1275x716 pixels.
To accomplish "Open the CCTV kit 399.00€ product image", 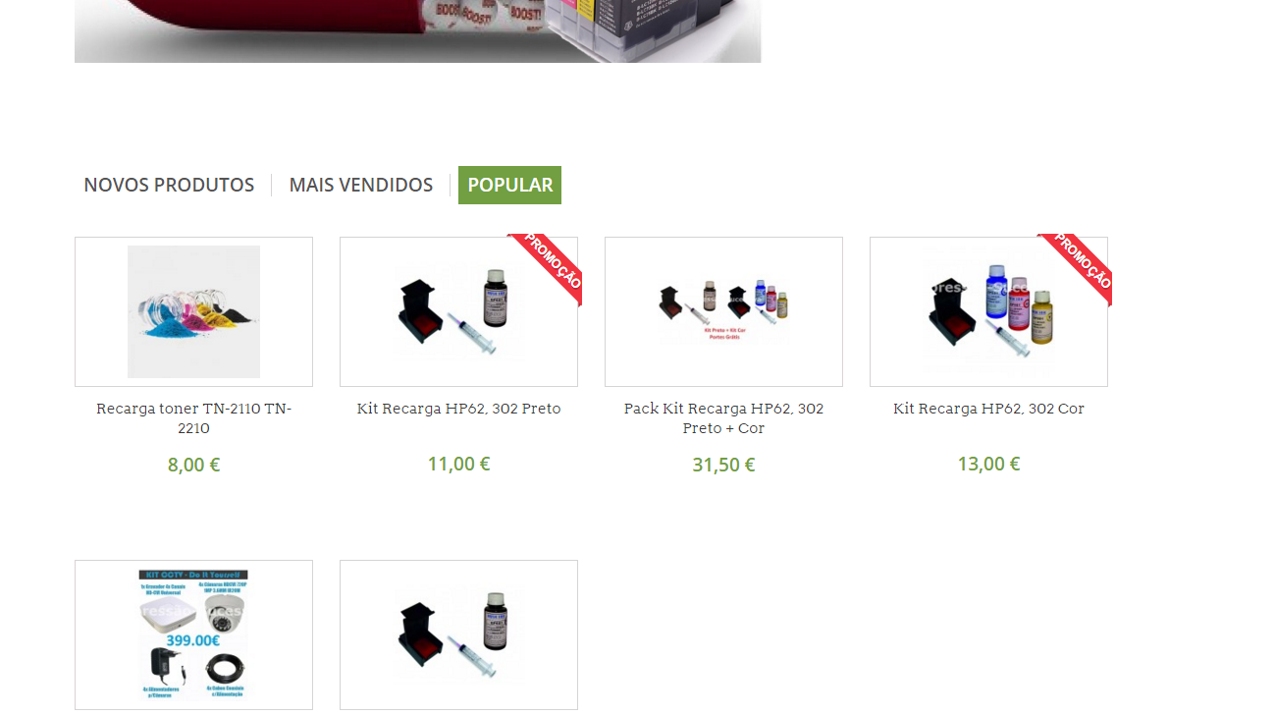I will coord(193,634).
